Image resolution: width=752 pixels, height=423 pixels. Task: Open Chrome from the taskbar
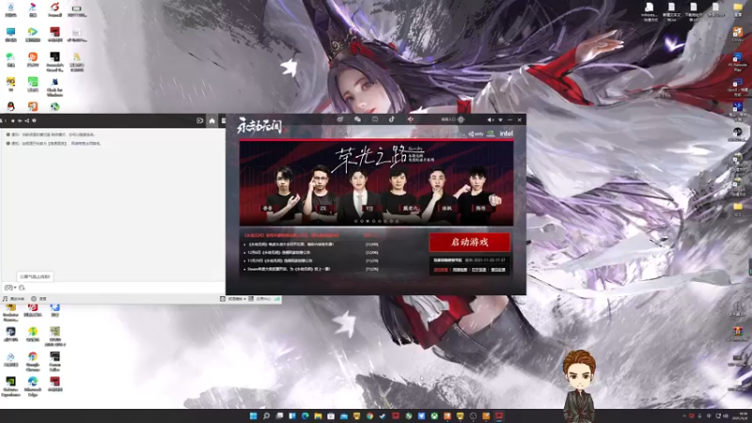click(369, 416)
